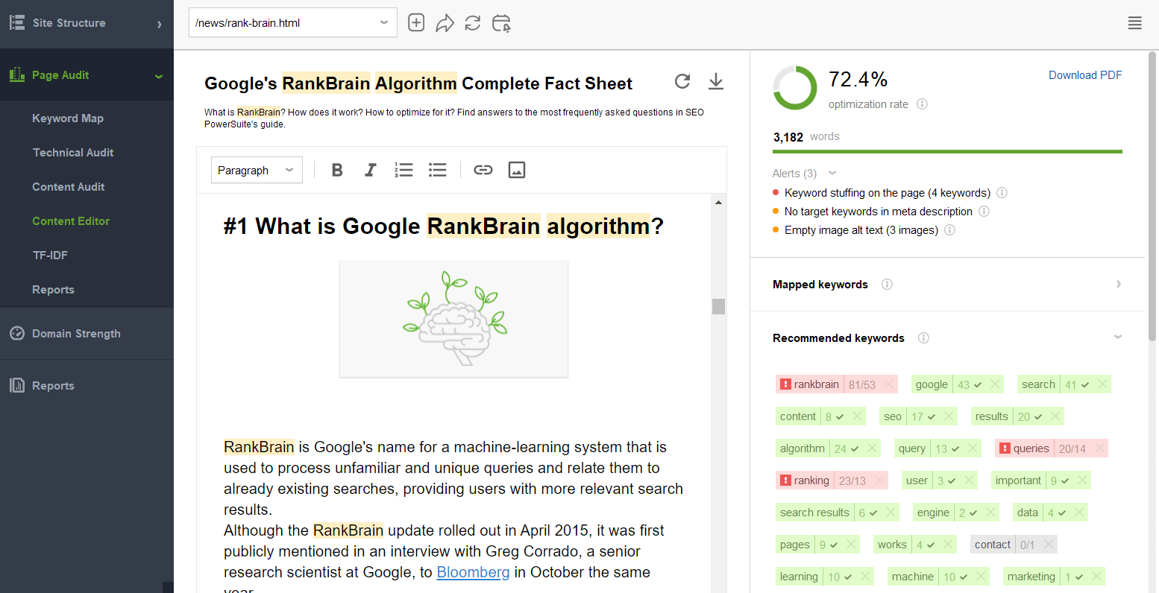Download the content with the arrow icon
The image size is (1159, 593).
716,81
